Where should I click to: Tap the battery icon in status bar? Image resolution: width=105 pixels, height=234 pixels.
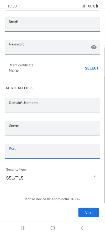tap(97, 6)
